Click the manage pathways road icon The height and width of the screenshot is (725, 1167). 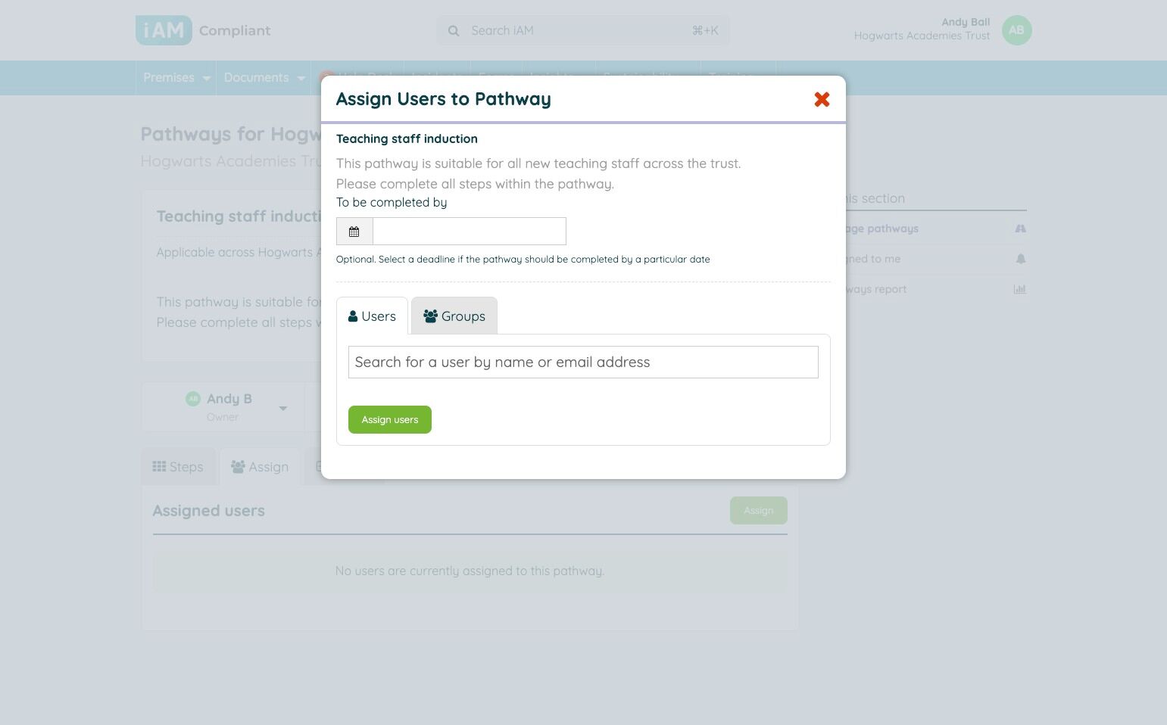[x=1020, y=229]
